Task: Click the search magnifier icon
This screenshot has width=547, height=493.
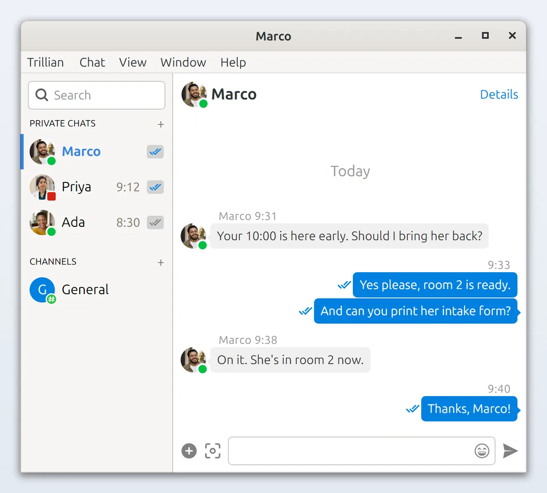Action: click(x=41, y=95)
